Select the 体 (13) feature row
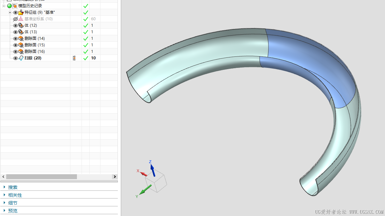This screenshot has height=216, width=385. coord(59,32)
